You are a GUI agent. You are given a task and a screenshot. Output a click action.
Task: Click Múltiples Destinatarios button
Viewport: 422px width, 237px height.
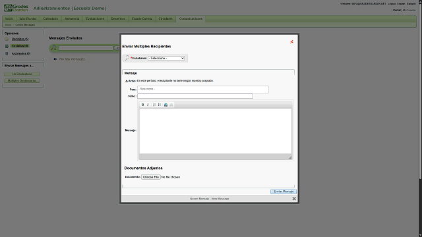(x=22, y=80)
